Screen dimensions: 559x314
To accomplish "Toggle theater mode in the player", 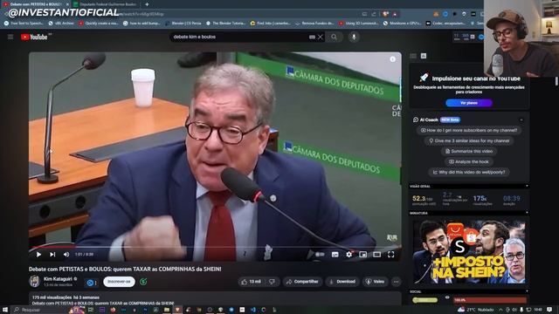I will point(376,254).
